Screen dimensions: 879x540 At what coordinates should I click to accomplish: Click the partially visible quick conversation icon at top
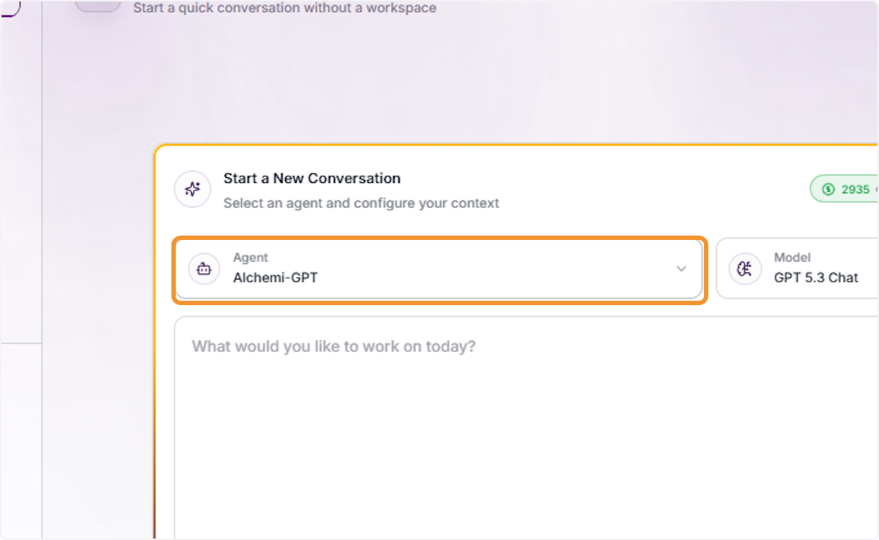(98, 5)
